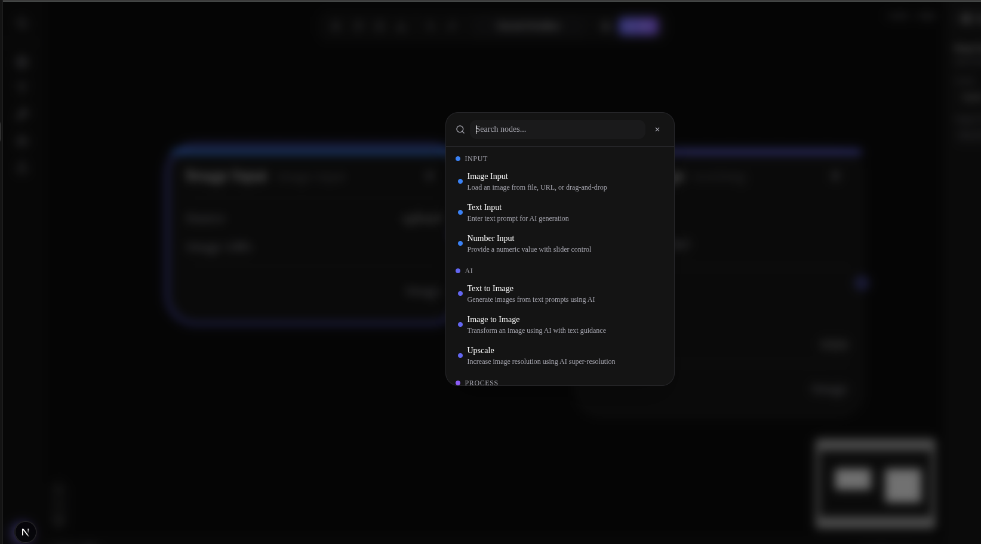Click the purple connection handle on right node
This screenshot has height=544, width=981.
860,283
